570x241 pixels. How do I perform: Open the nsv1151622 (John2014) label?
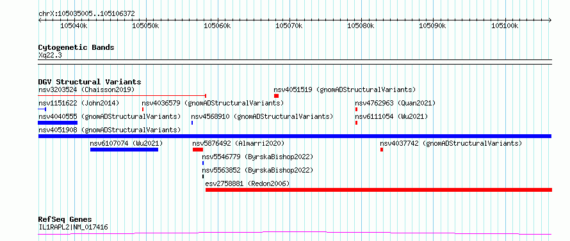[x=79, y=103]
